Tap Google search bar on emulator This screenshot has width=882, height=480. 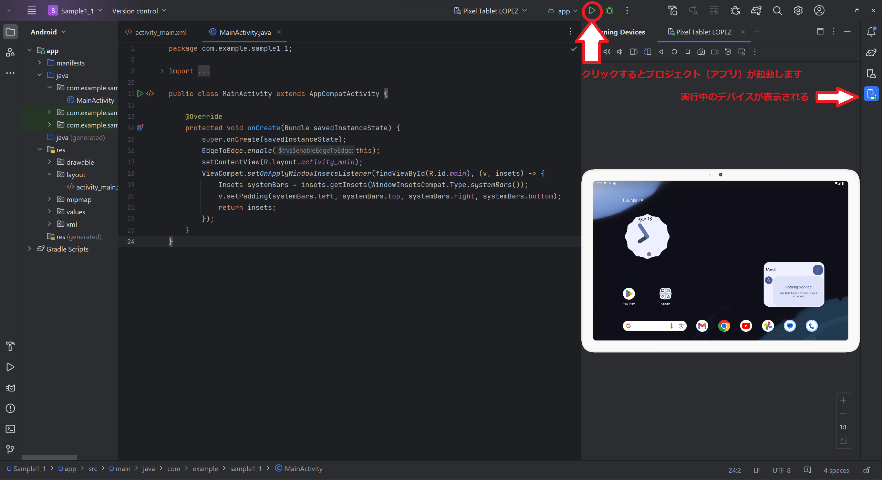(654, 326)
